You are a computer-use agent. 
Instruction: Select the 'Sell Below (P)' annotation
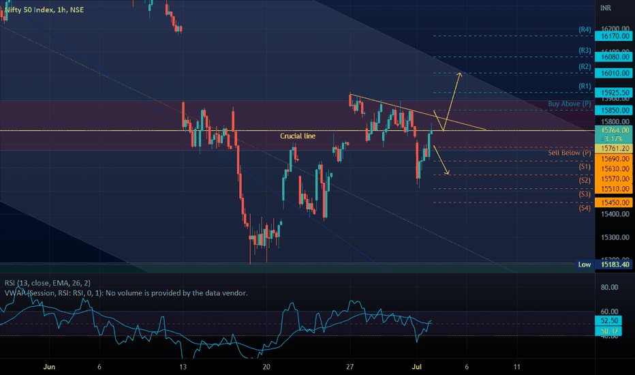click(x=570, y=153)
